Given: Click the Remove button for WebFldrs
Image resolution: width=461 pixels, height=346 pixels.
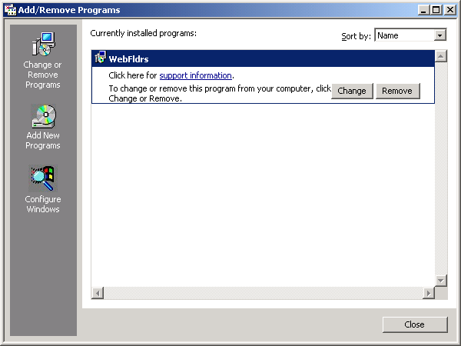Looking at the screenshot, I should (398, 91).
